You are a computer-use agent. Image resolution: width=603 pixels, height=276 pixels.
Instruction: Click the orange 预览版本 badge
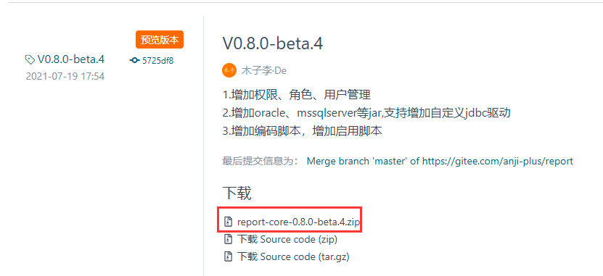click(x=160, y=40)
